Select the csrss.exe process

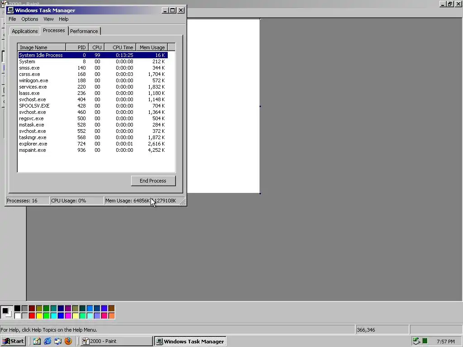pos(93,74)
